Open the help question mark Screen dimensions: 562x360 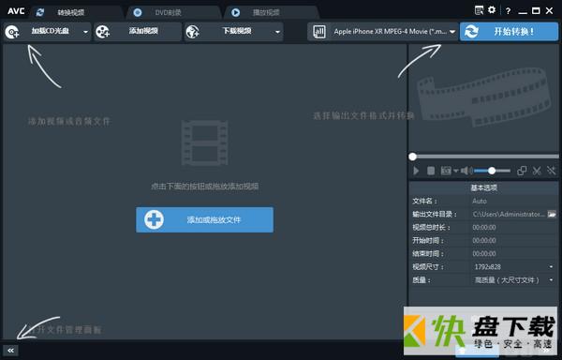508,11
